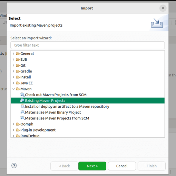Expand the Run/Debug category arrow
This screenshot has height=176, width=176.
[13, 136]
